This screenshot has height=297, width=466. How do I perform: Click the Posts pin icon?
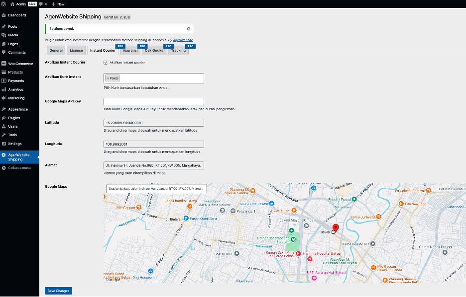[3, 26]
